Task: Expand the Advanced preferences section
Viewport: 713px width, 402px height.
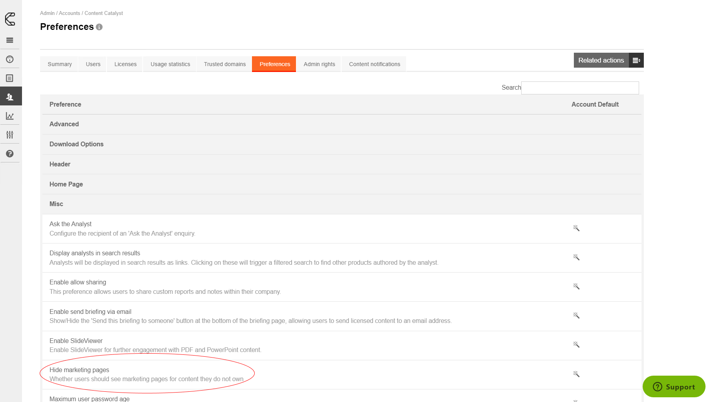Action: tap(64, 124)
